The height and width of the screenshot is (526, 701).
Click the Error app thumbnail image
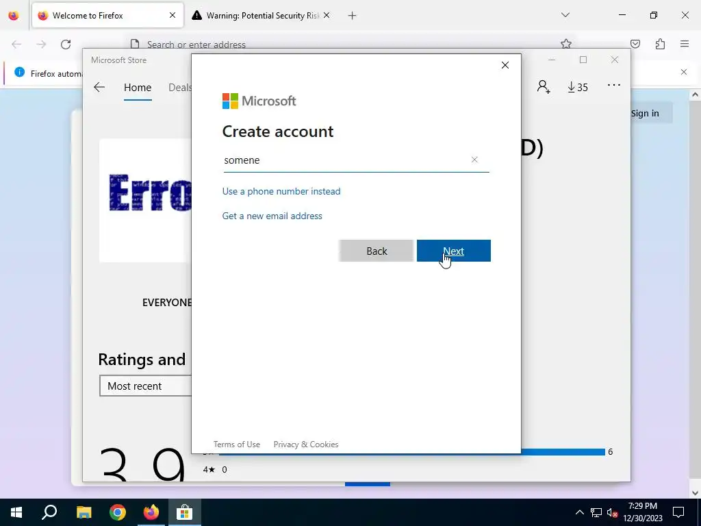145,200
